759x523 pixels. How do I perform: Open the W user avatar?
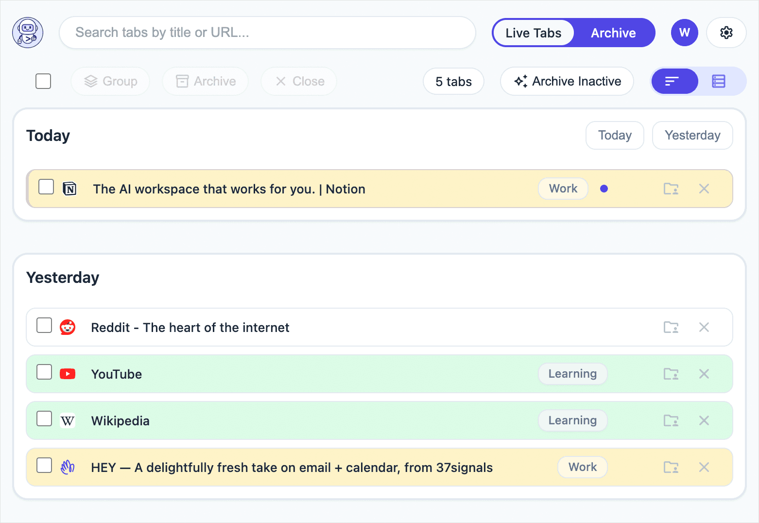pos(685,33)
